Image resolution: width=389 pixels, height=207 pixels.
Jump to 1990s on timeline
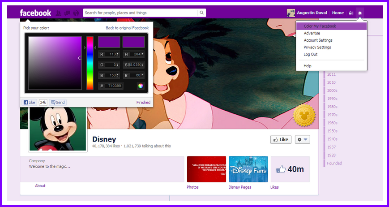coord(332,99)
